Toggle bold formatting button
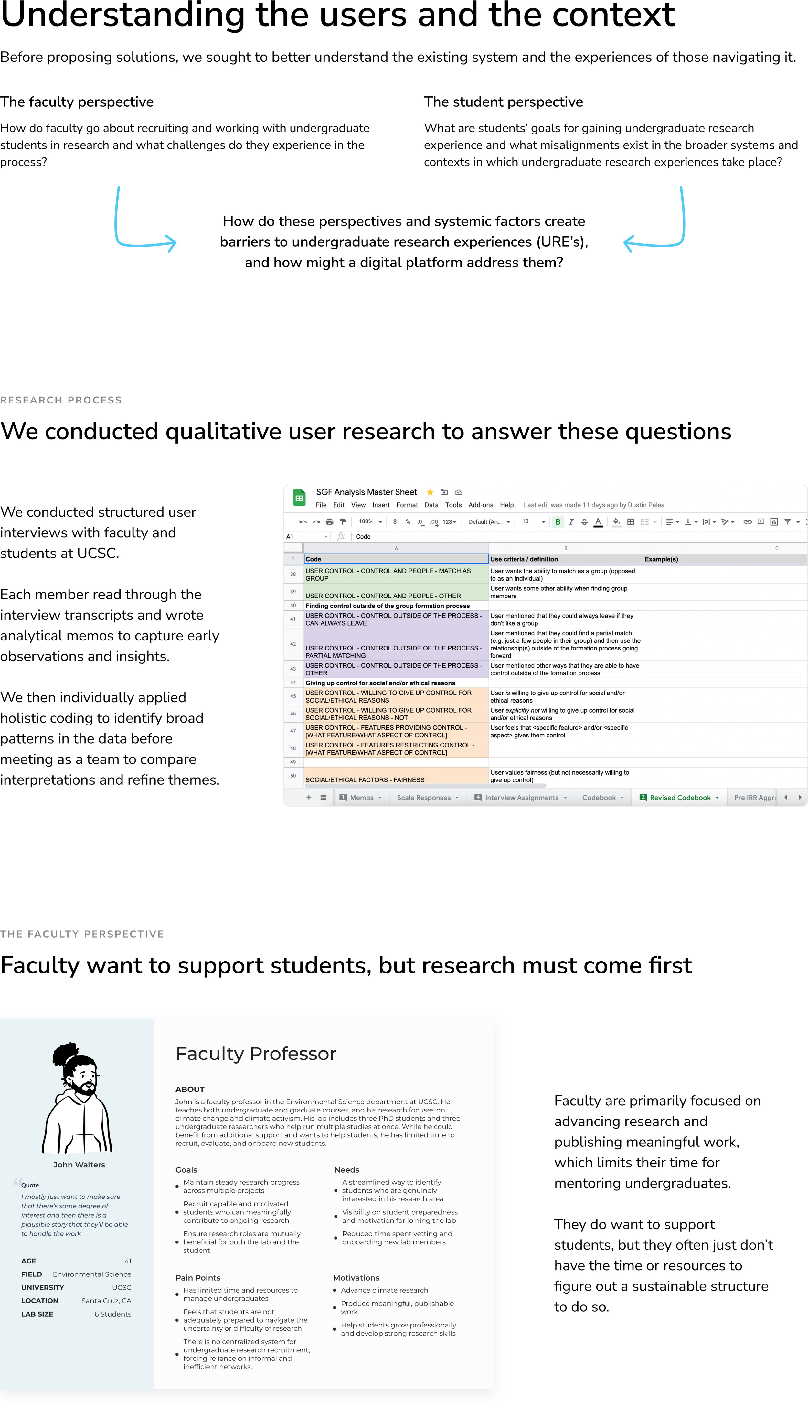The image size is (808, 1408). [x=558, y=522]
